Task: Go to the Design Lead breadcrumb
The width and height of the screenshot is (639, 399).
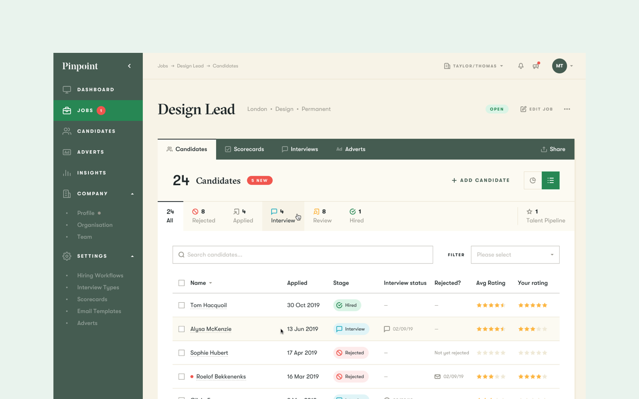Action: (x=190, y=66)
